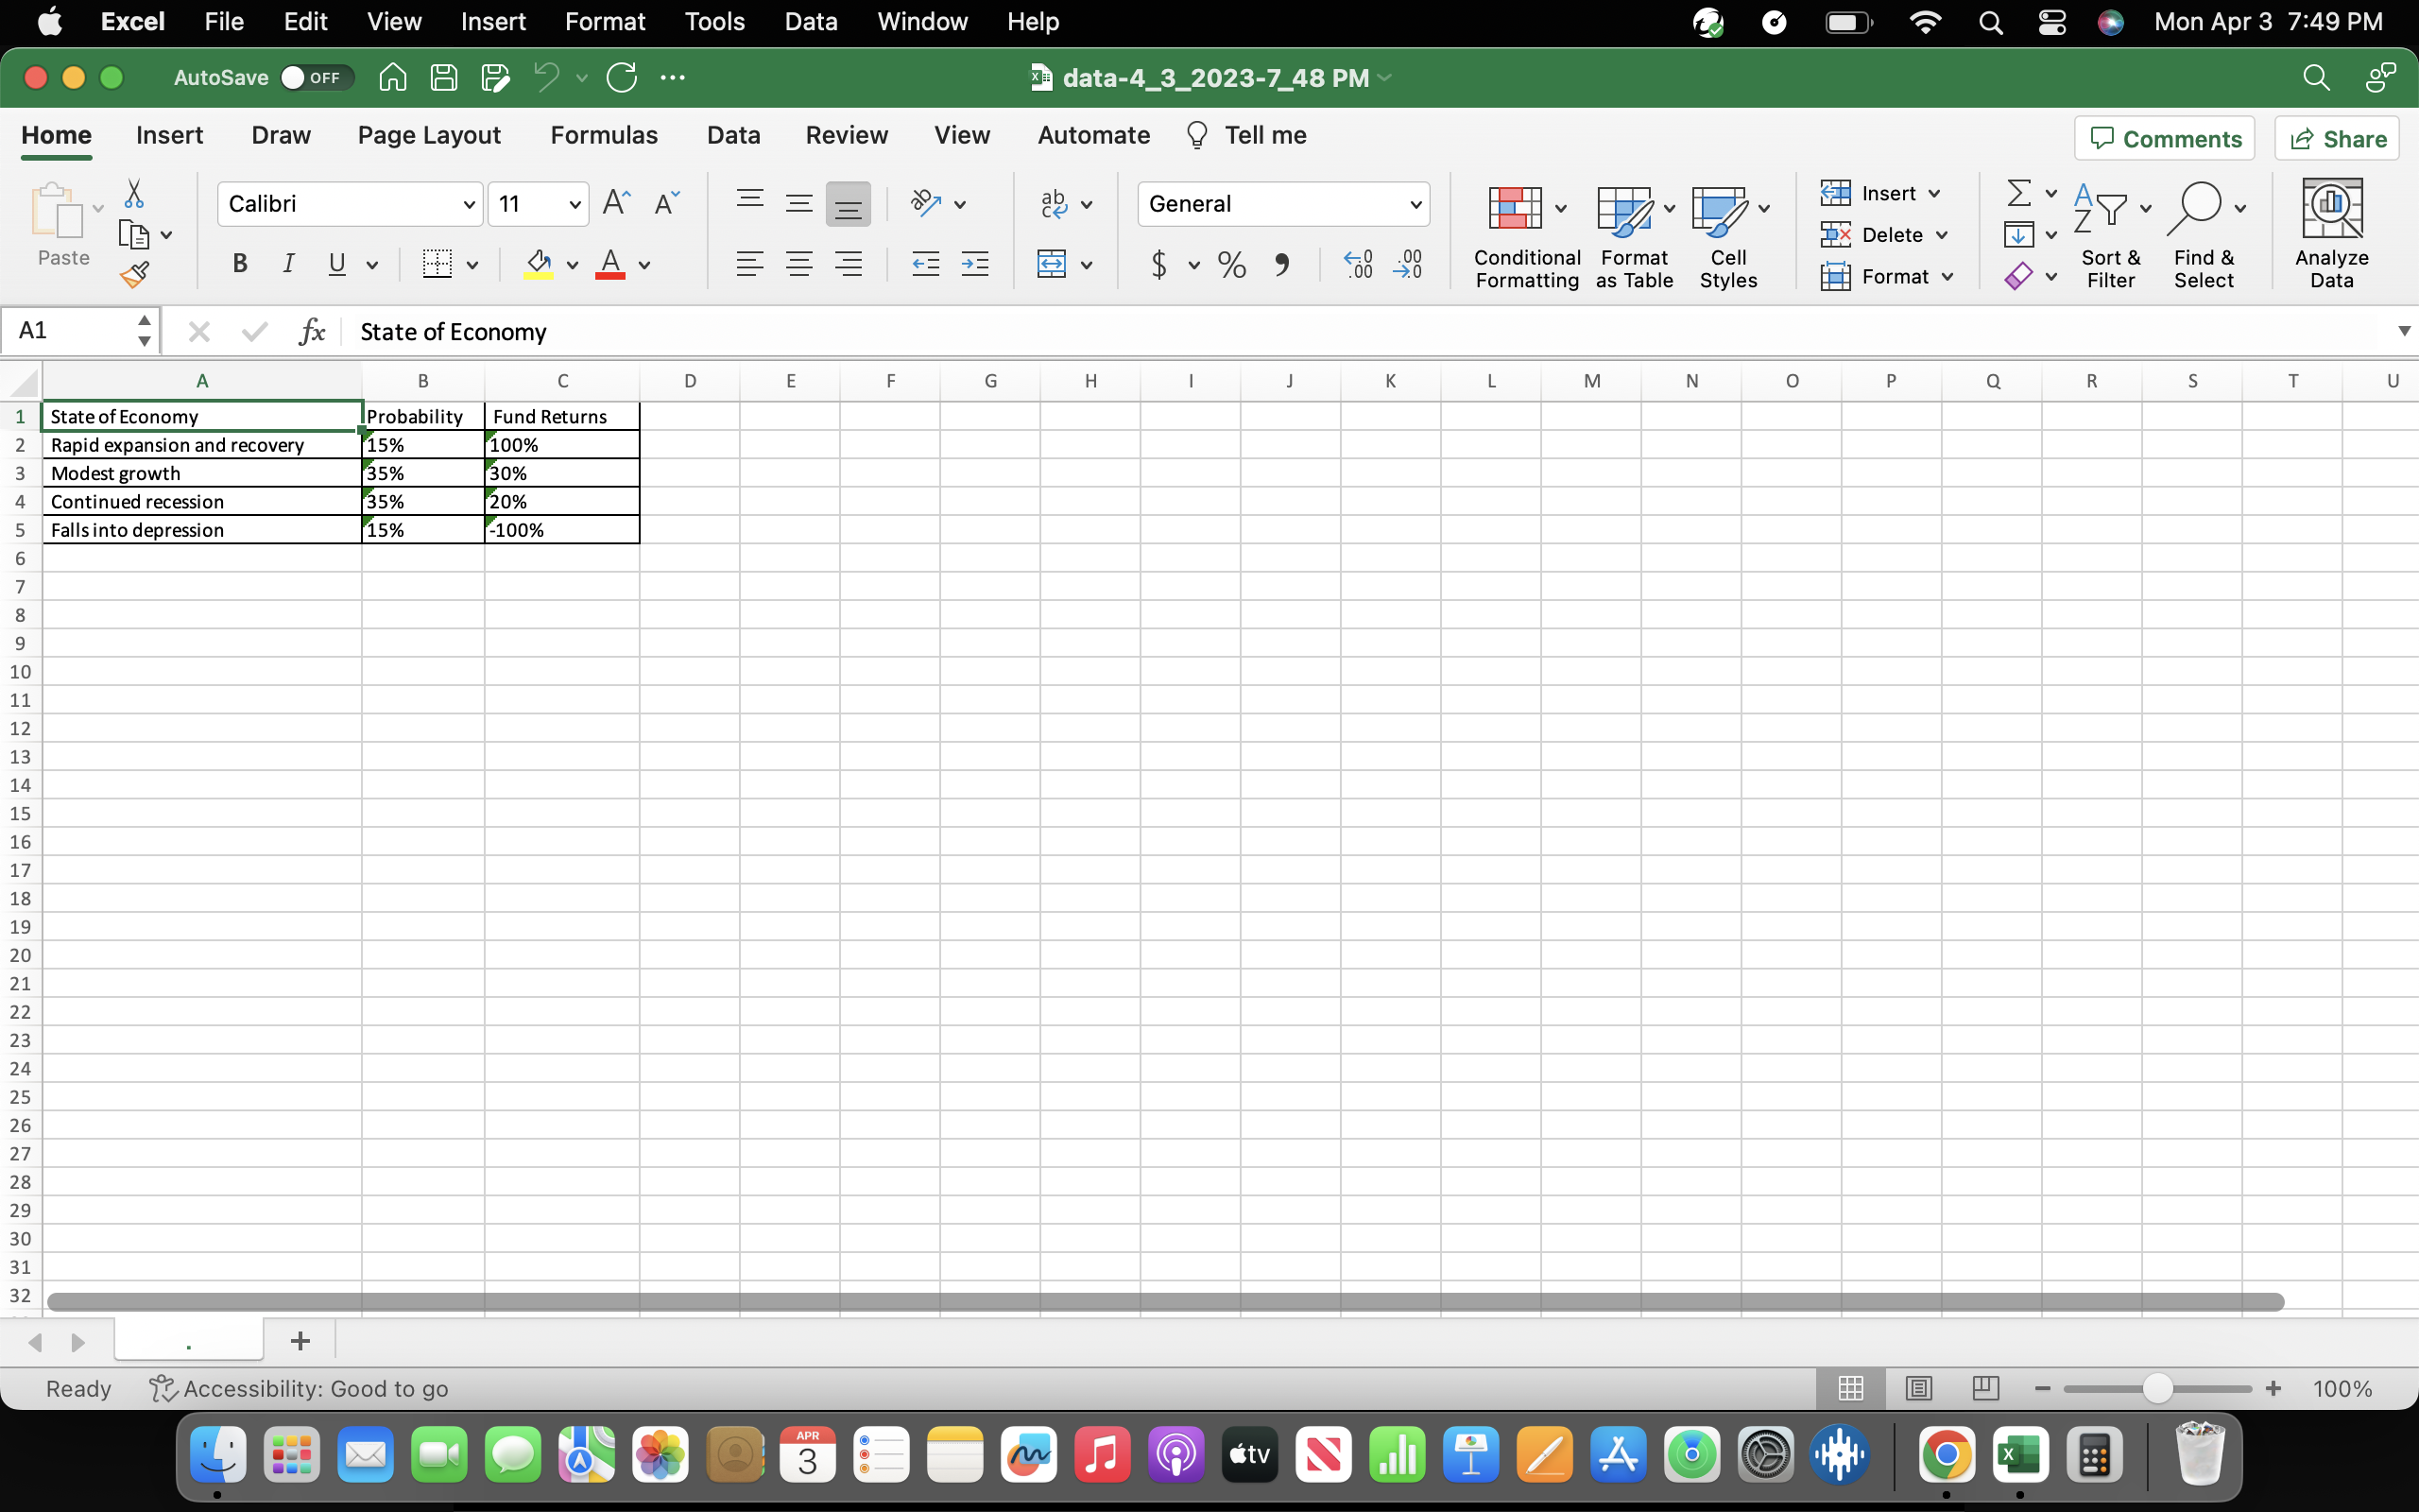Viewport: 2419px width, 1512px height.
Task: Toggle underline formatting
Action: coord(335,263)
